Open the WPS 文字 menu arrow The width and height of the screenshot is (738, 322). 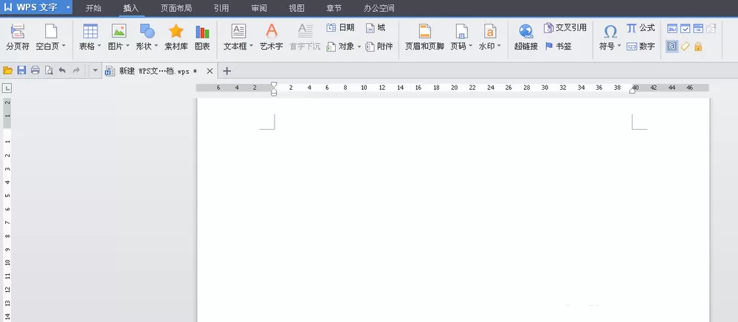(68, 7)
